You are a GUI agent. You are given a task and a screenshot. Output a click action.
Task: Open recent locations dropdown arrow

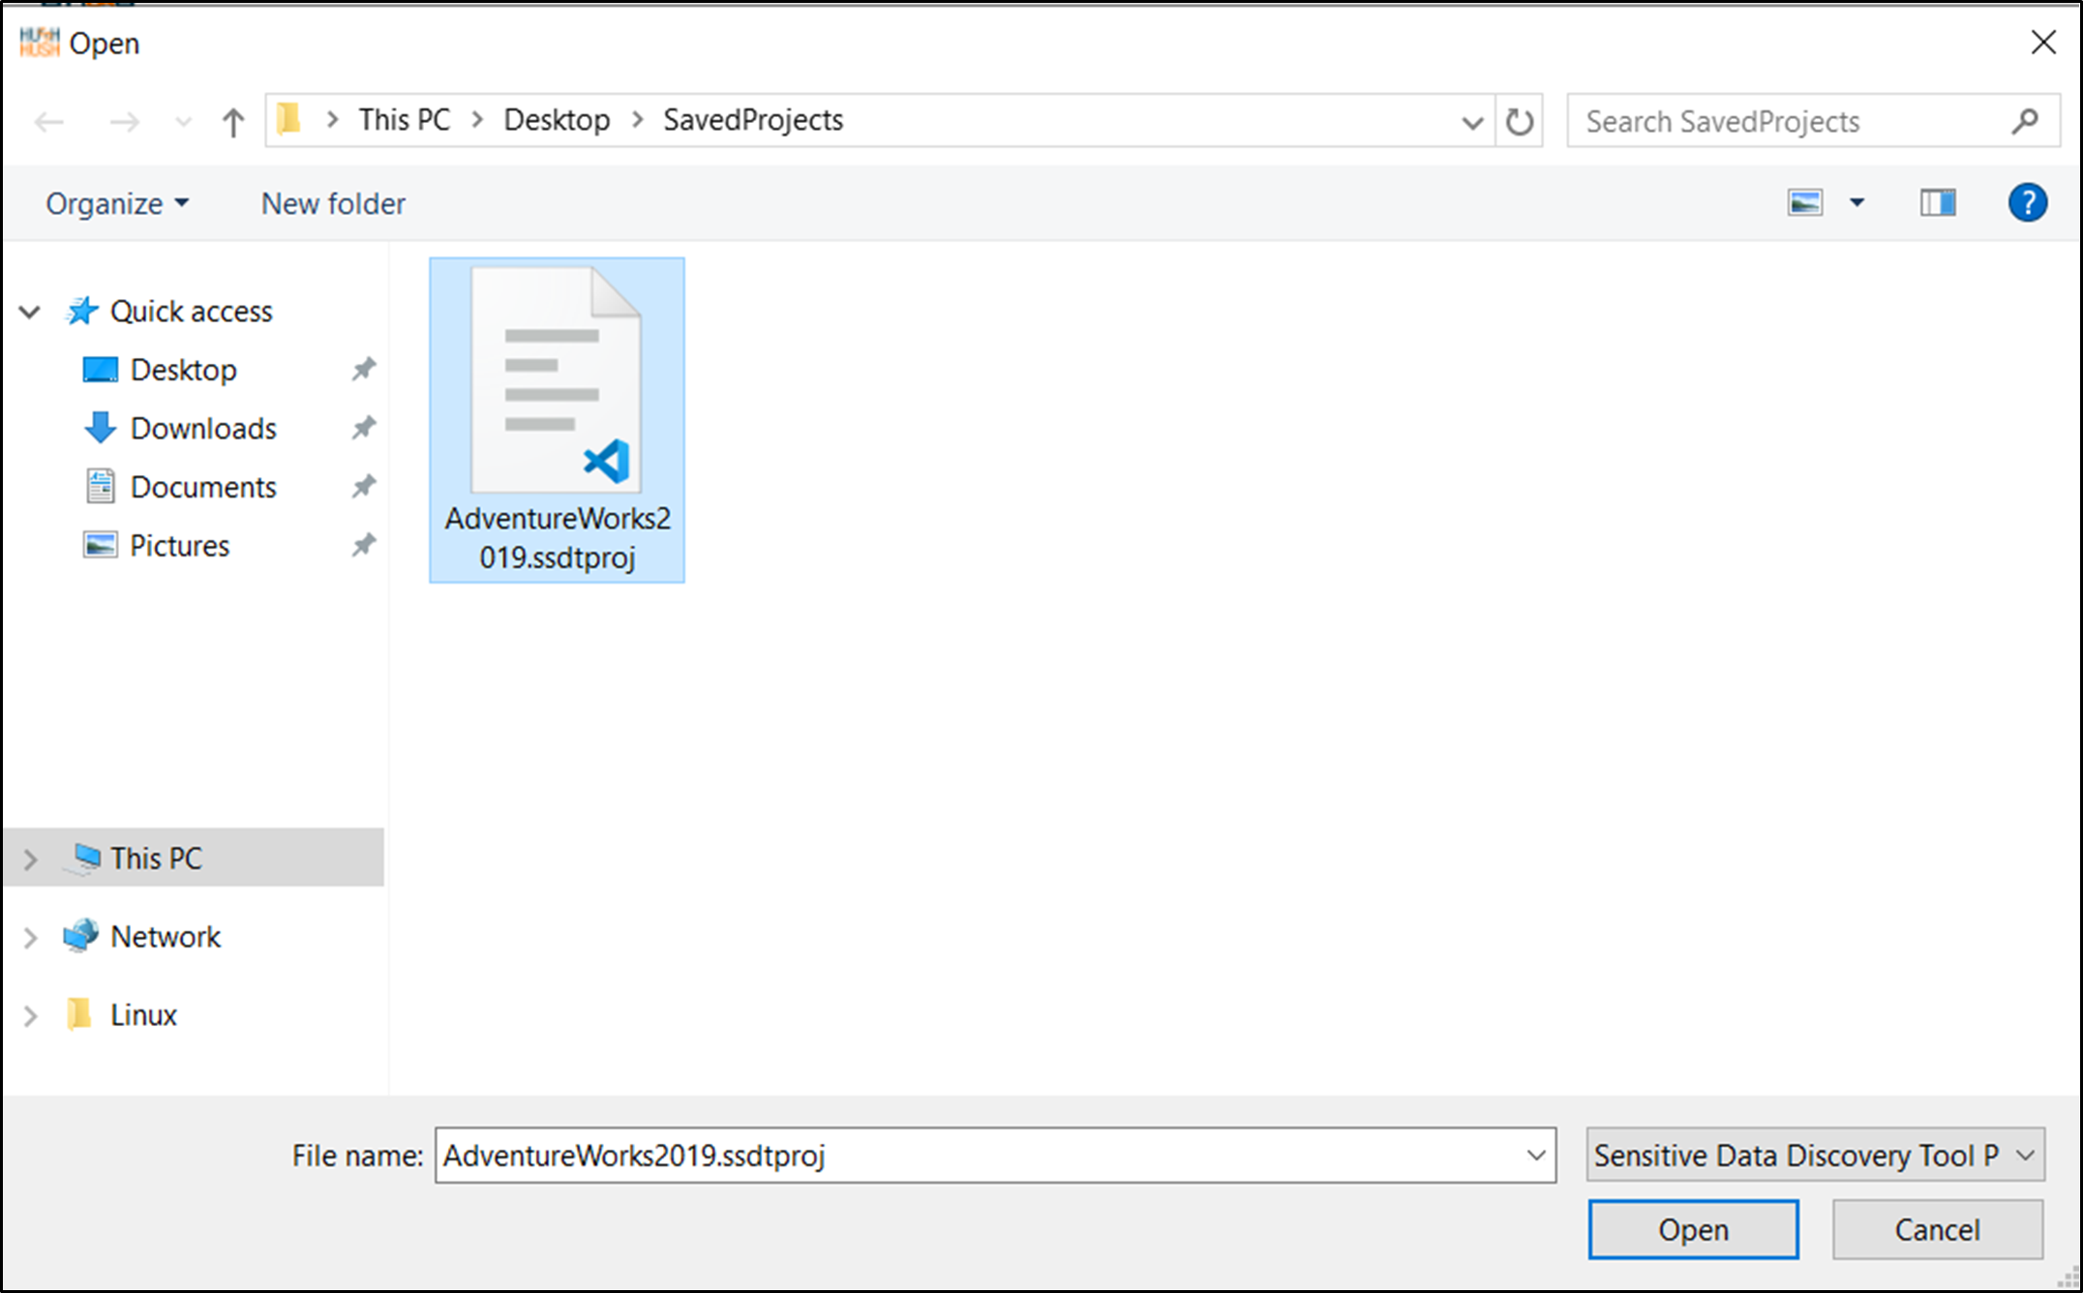(x=182, y=122)
